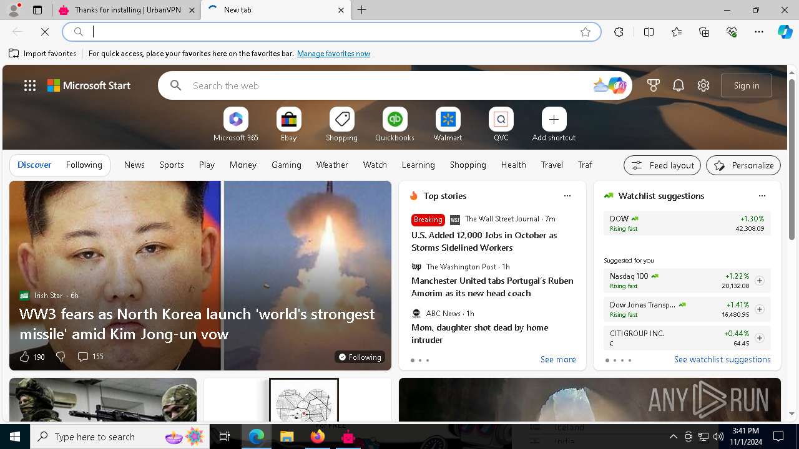The image size is (799, 449).
Task: Open Windows Start menu
Action: pyautogui.click(x=15, y=437)
